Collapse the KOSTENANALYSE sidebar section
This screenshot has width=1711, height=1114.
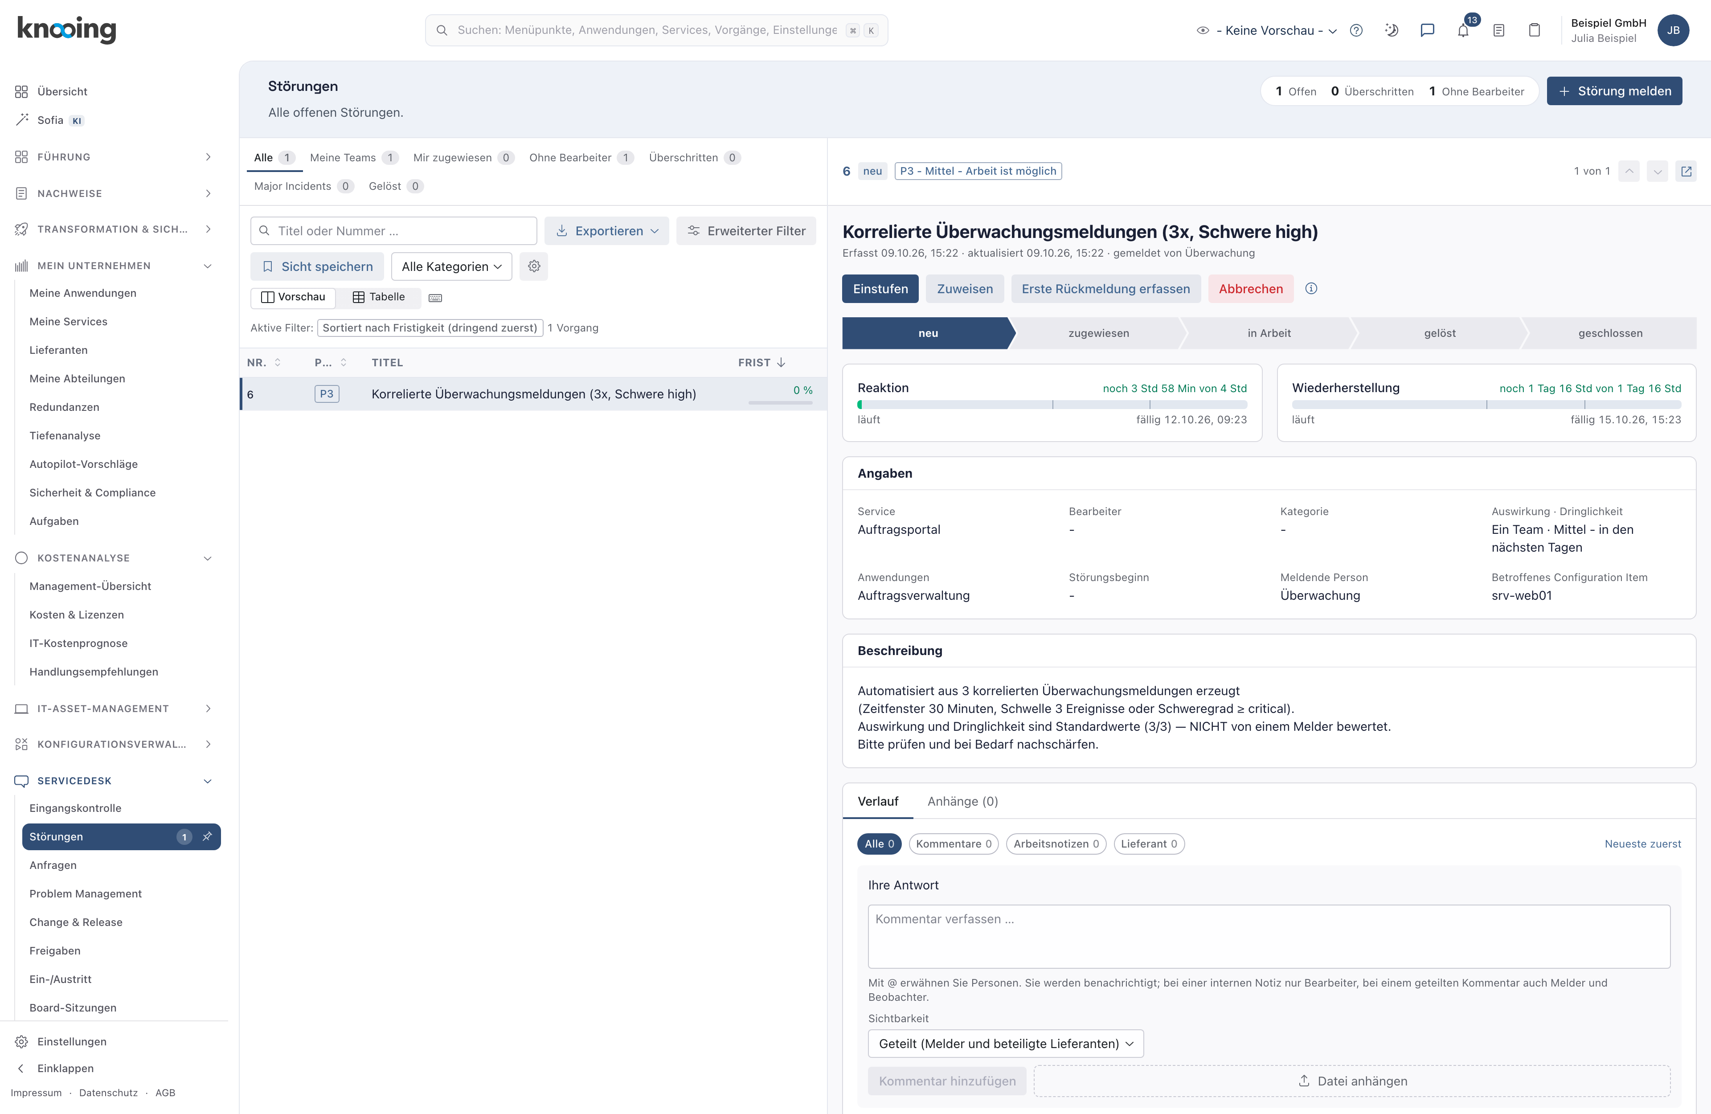pyautogui.click(x=115, y=558)
